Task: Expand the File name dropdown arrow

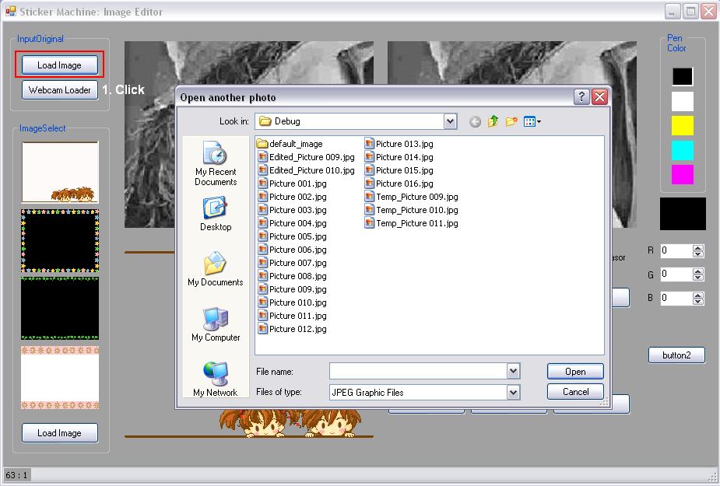Action: point(513,372)
